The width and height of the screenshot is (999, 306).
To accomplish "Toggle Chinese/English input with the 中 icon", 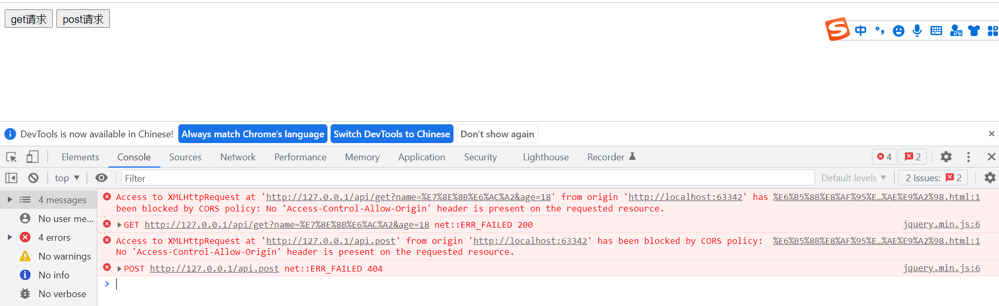I will click(860, 30).
